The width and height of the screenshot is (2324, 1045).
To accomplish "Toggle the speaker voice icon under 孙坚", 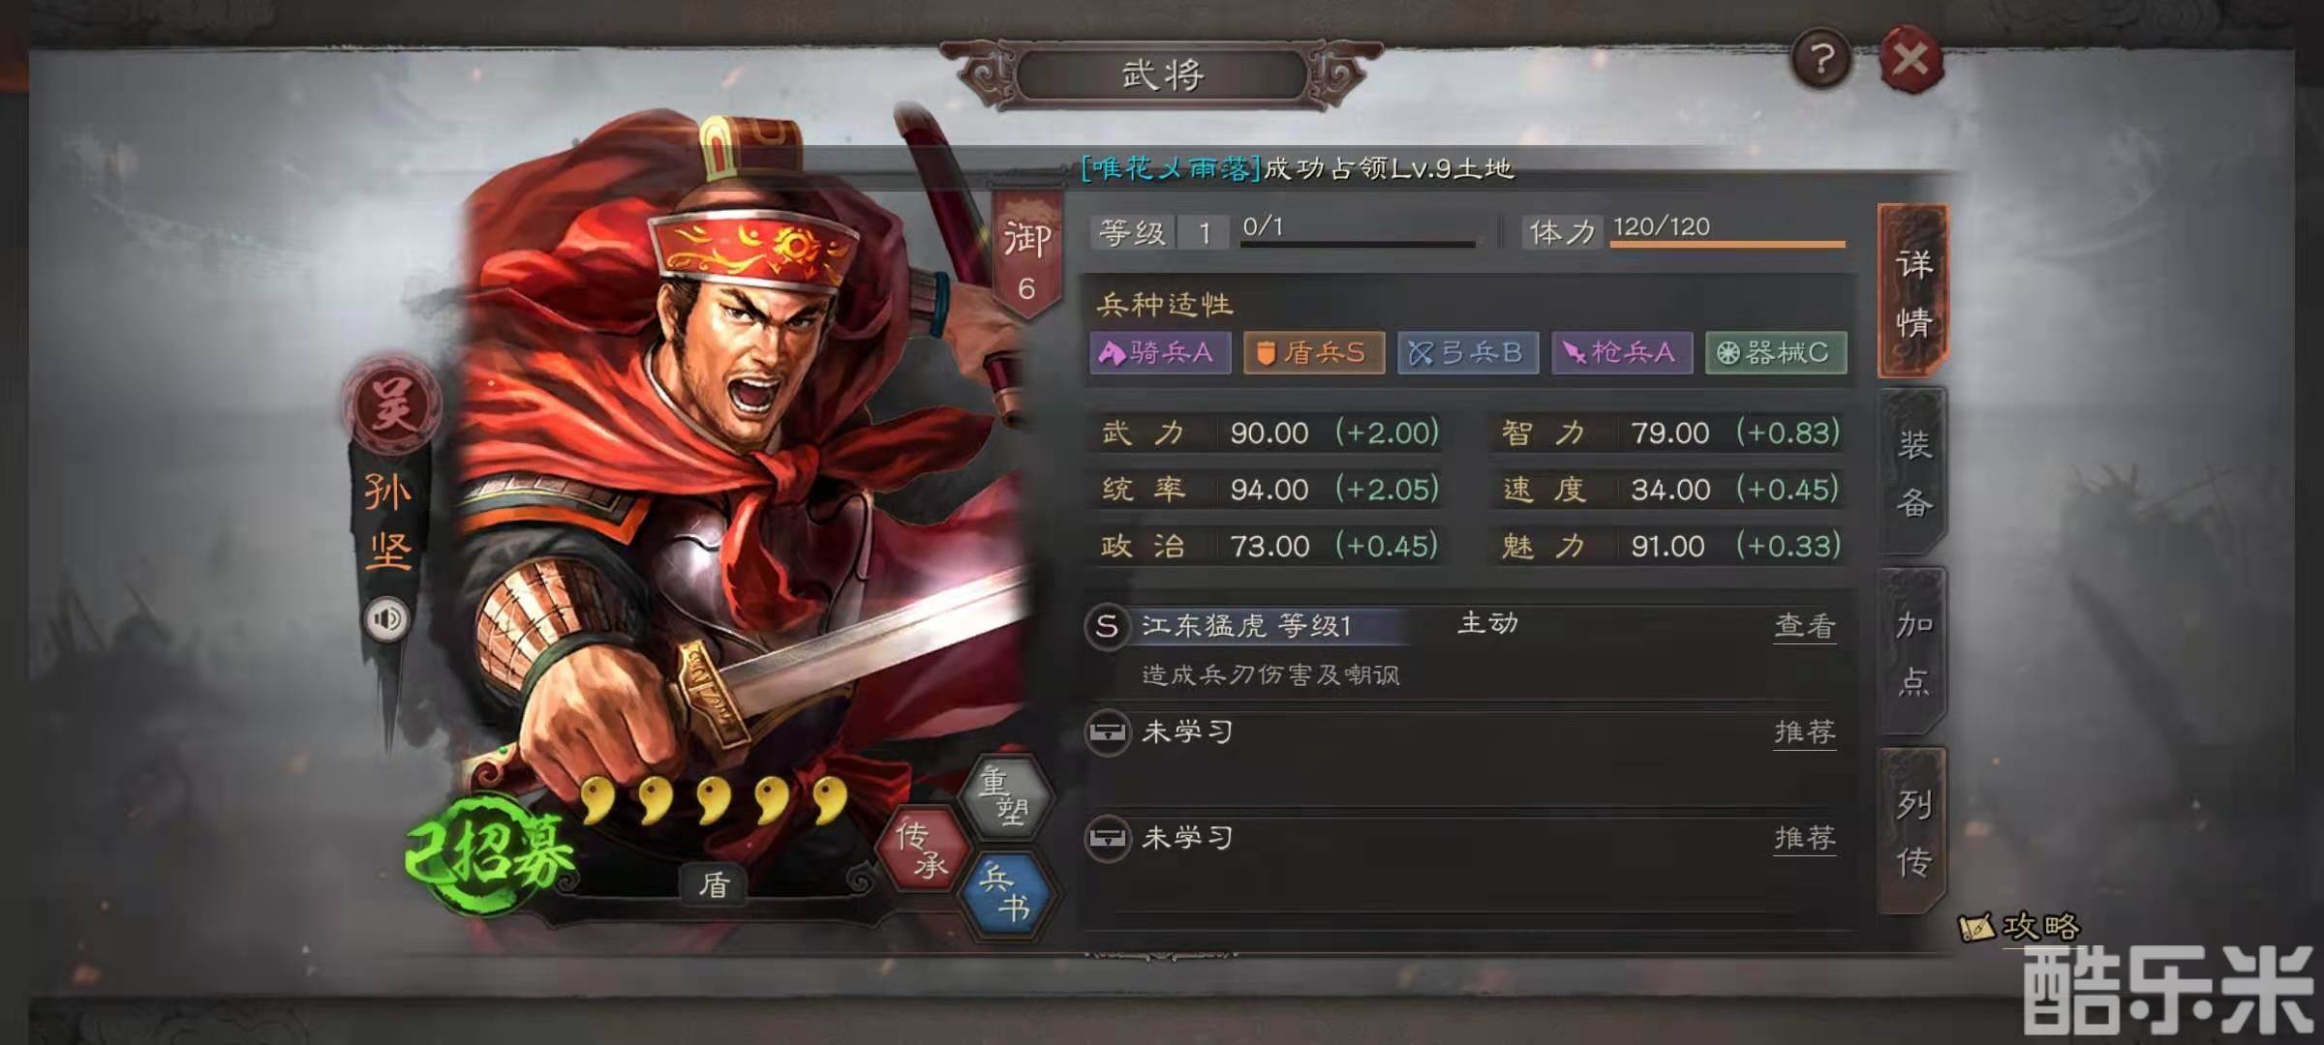I will pyautogui.click(x=387, y=618).
